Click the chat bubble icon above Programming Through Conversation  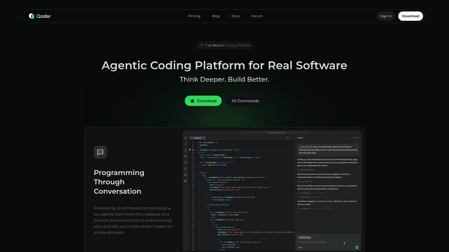coord(100,152)
